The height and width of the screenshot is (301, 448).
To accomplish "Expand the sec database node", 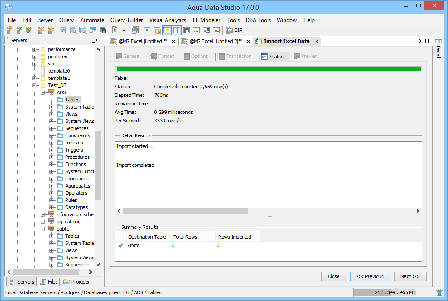I will point(34,64).
